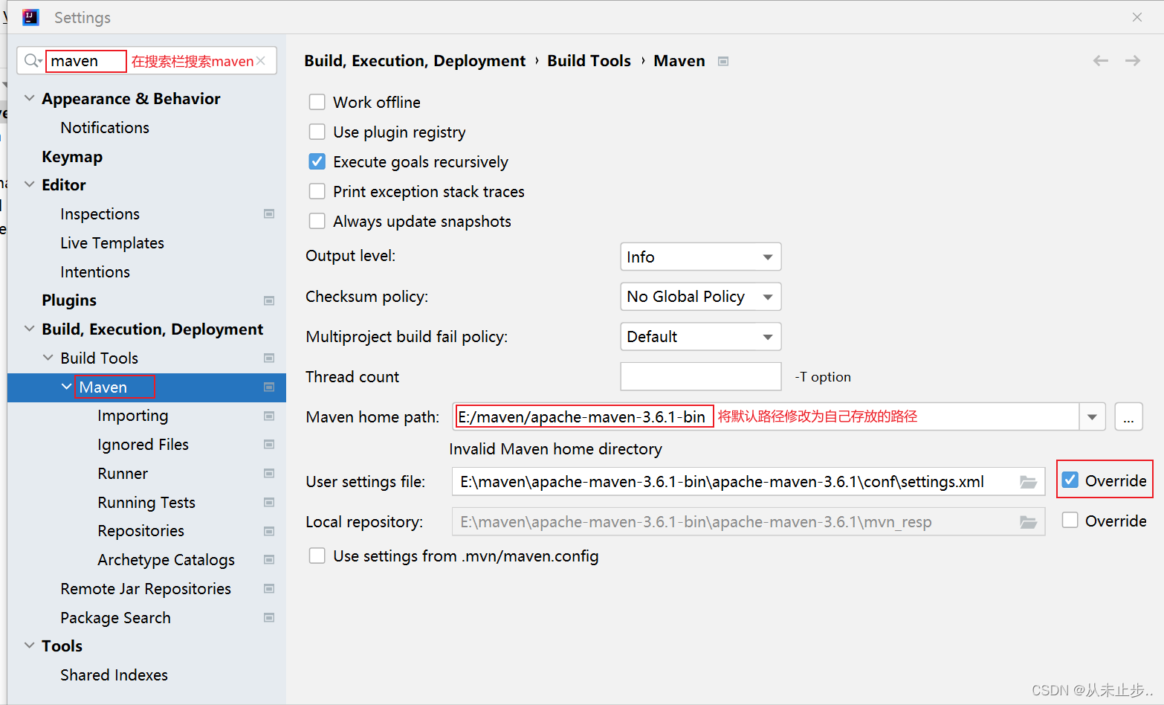Select Repositories under Maven
The image size is (1164, 705).
pyautogui.click(x=141, y=531)
